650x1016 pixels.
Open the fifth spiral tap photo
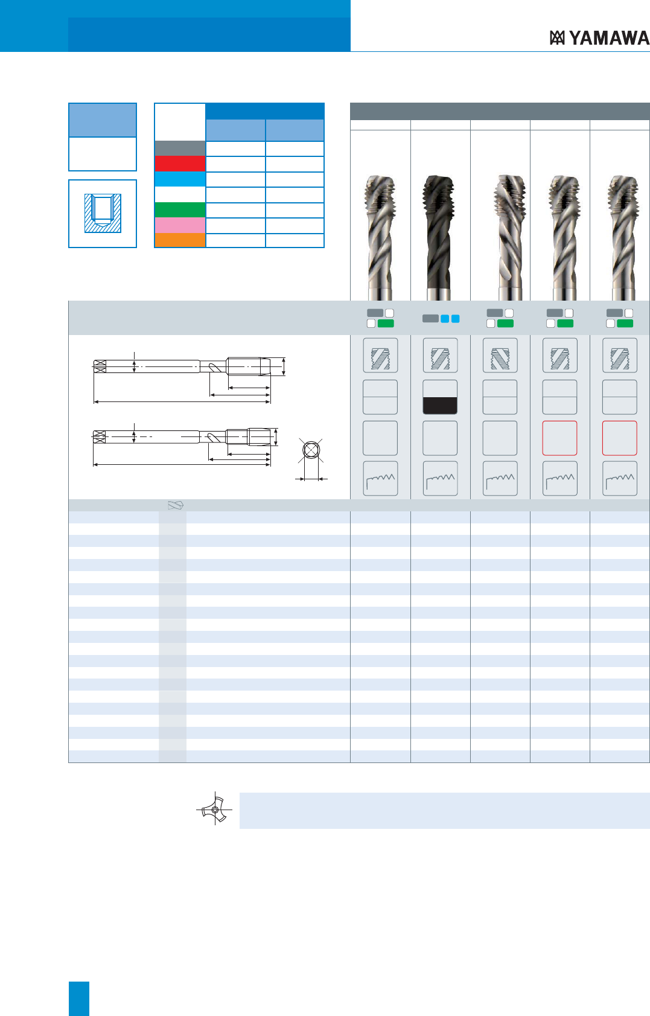pyautogui.click(x=624, y=237)
